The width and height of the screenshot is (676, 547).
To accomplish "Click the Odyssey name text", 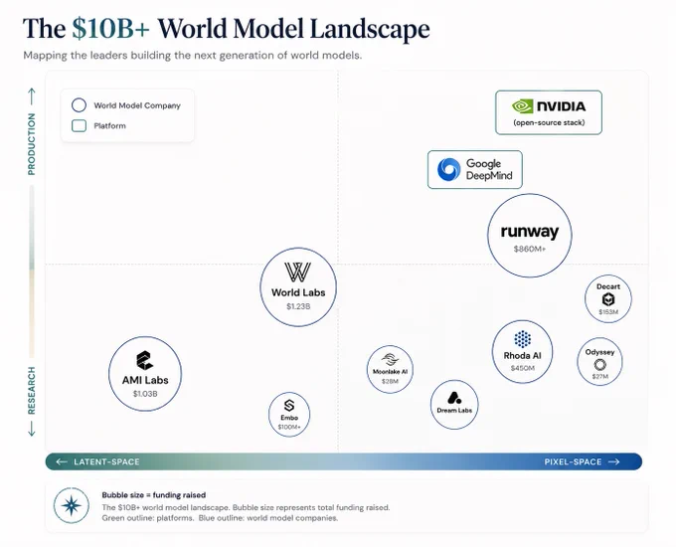I will tap(599, 352).
